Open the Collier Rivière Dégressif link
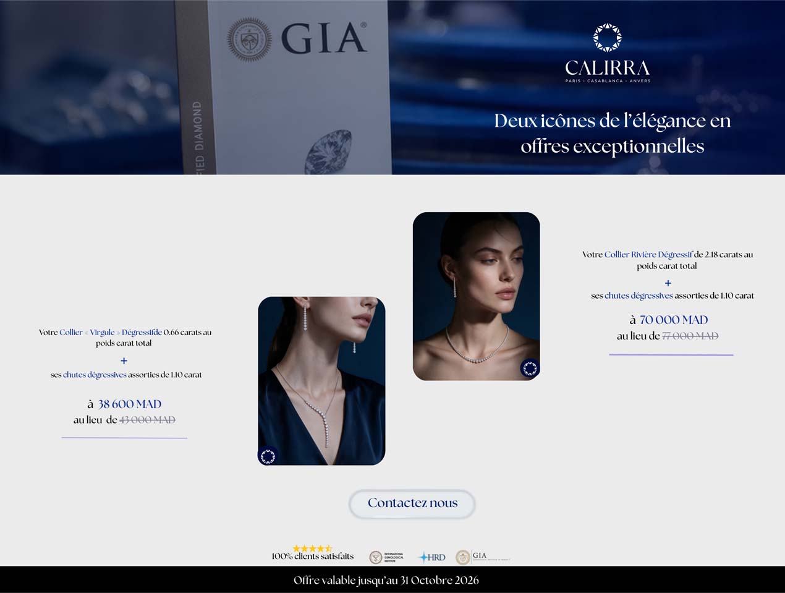Screen dimensions: 785x593 tap(648, 254)
